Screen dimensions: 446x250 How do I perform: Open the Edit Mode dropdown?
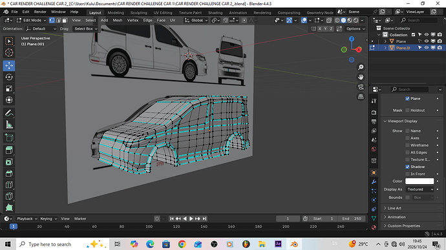(31, 20)
